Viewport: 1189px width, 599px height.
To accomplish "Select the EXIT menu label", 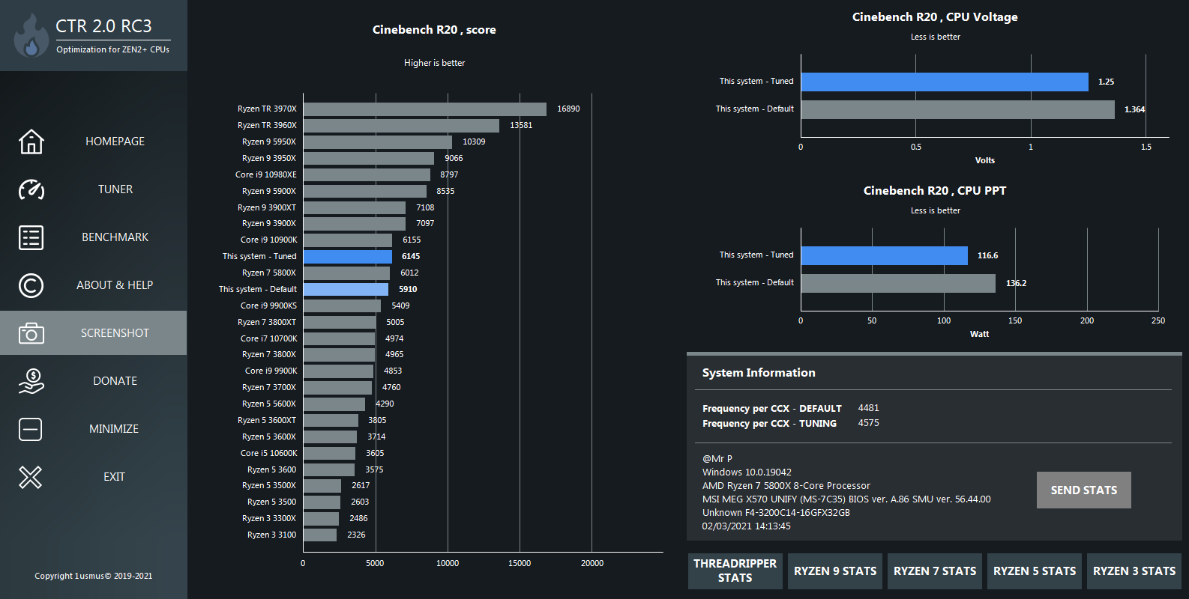I will click(x=114, y=477).
